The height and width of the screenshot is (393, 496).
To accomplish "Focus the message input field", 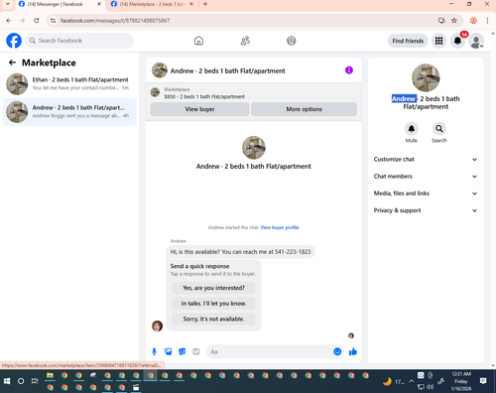I will [x=270, y=351].
